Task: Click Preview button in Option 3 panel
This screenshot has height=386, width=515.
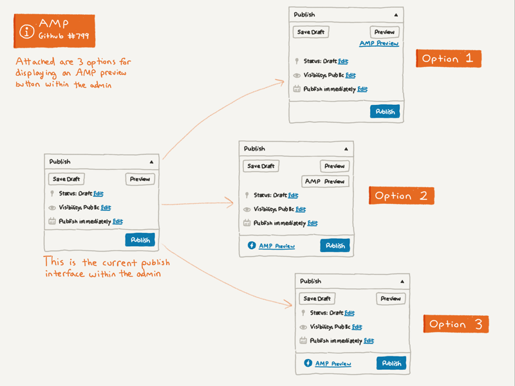Action: (x=391, y=299)
